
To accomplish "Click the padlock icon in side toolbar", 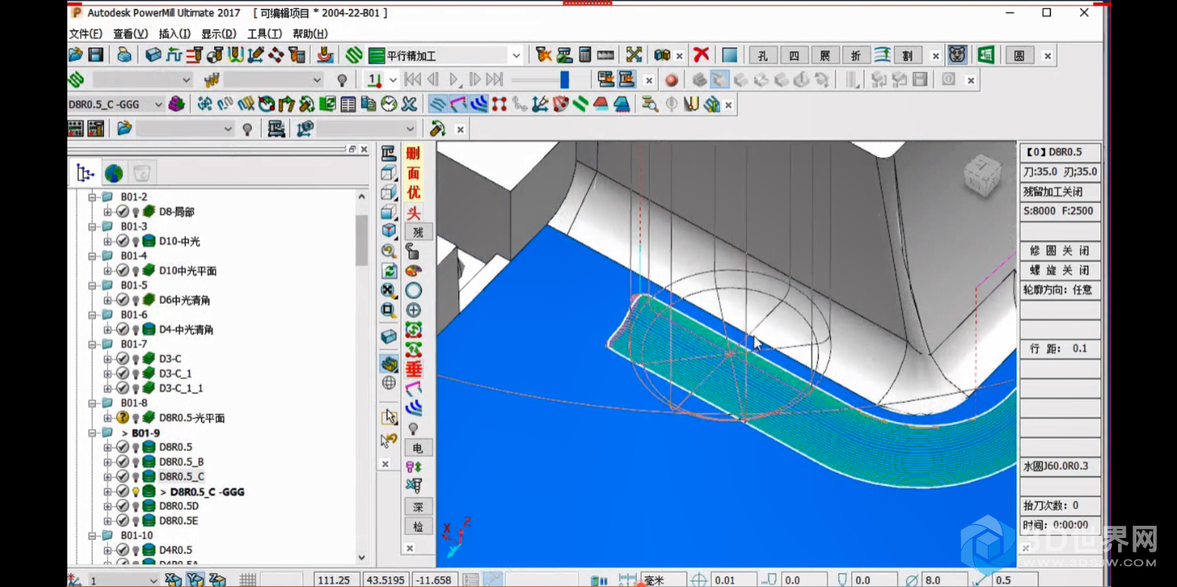I will 413,251.
